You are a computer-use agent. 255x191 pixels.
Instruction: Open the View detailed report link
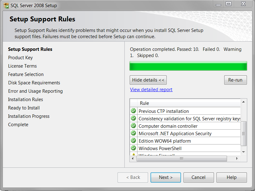click(151, 90)
